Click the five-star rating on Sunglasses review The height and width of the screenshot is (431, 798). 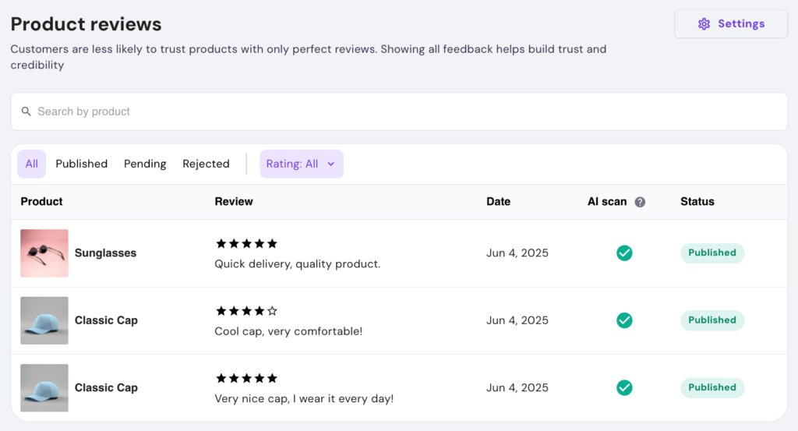point(246,244)
